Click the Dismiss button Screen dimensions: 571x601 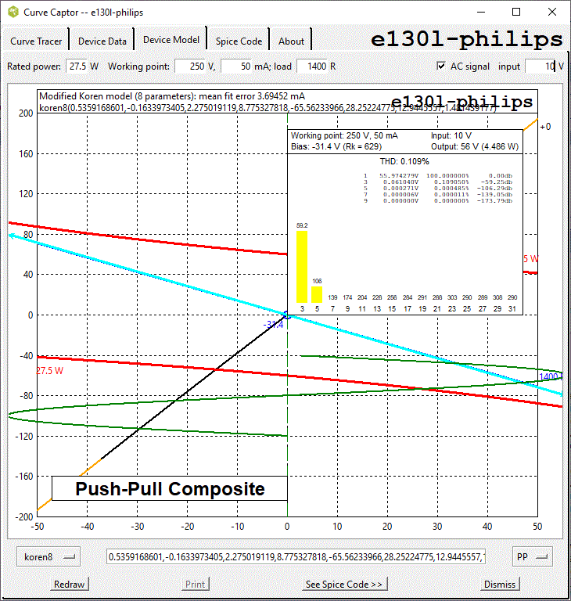pyautogui.click(x=500, y=584)
